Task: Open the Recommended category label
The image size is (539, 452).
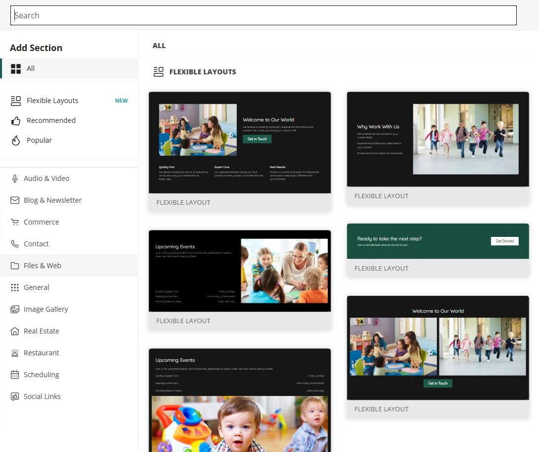Action: 51,120
